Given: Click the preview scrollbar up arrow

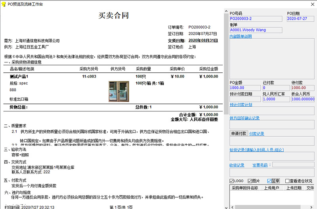Looking at the screenshot, I should click(x=227, y=11).
